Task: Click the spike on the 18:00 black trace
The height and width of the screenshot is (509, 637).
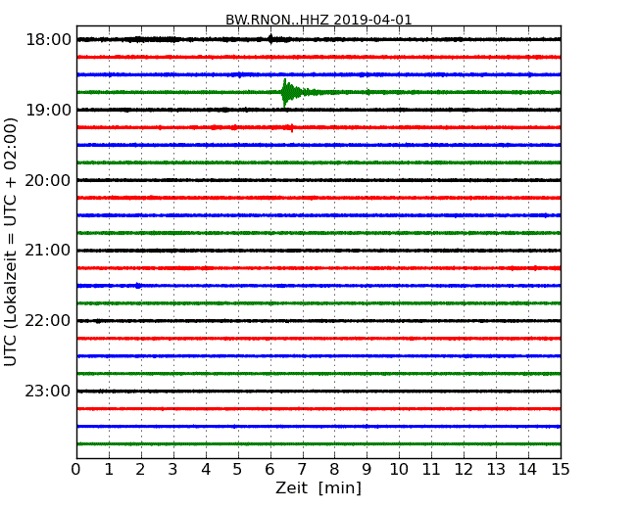Action: coord(270,39)
